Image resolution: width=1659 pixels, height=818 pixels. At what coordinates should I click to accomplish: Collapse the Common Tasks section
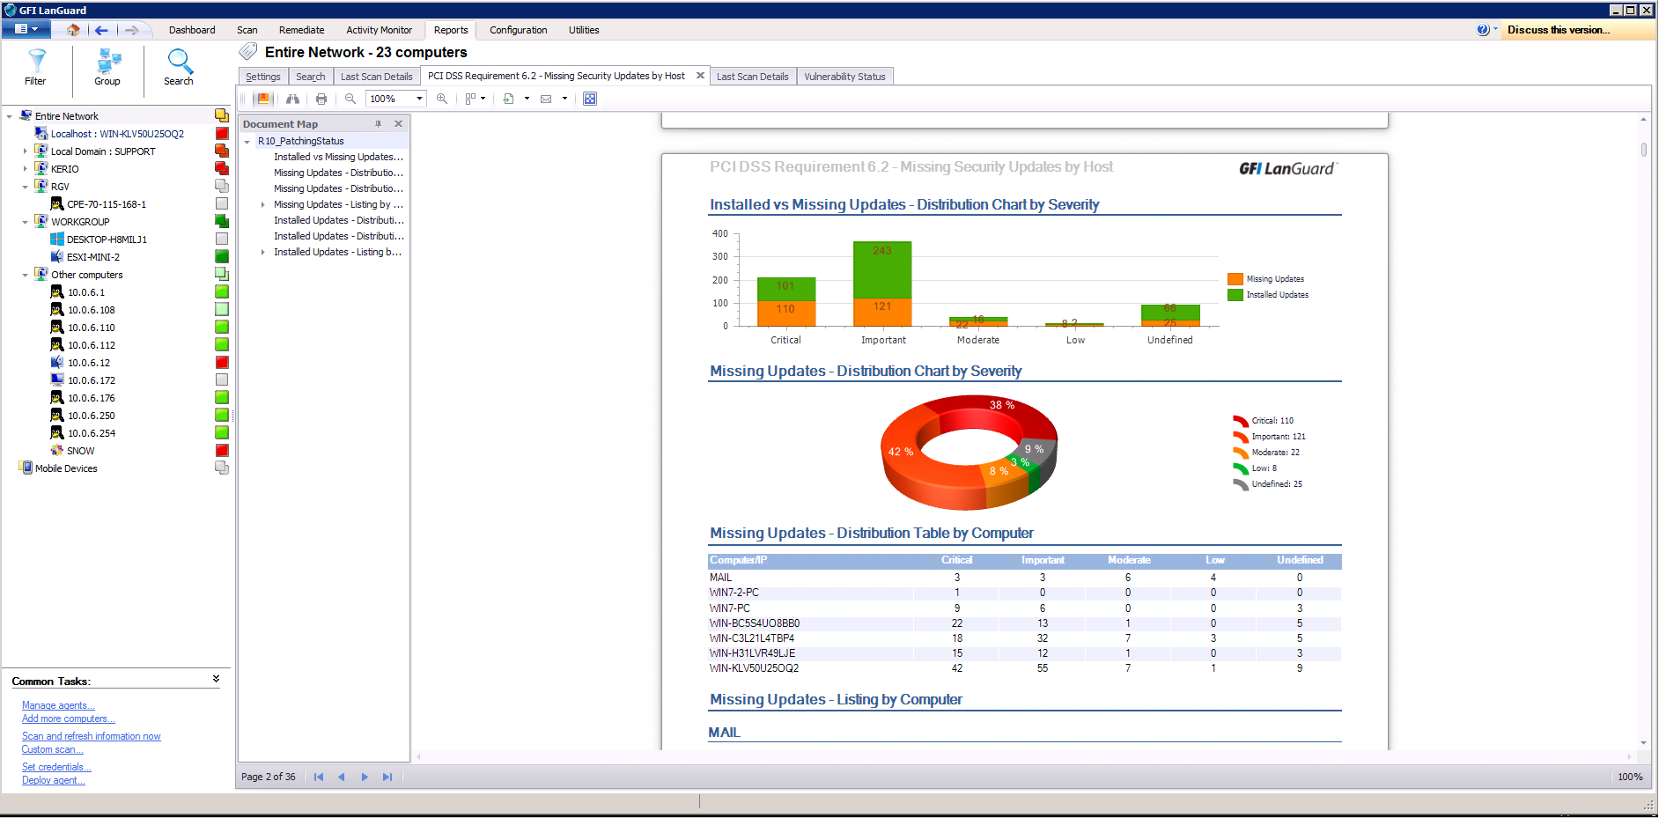216,679
